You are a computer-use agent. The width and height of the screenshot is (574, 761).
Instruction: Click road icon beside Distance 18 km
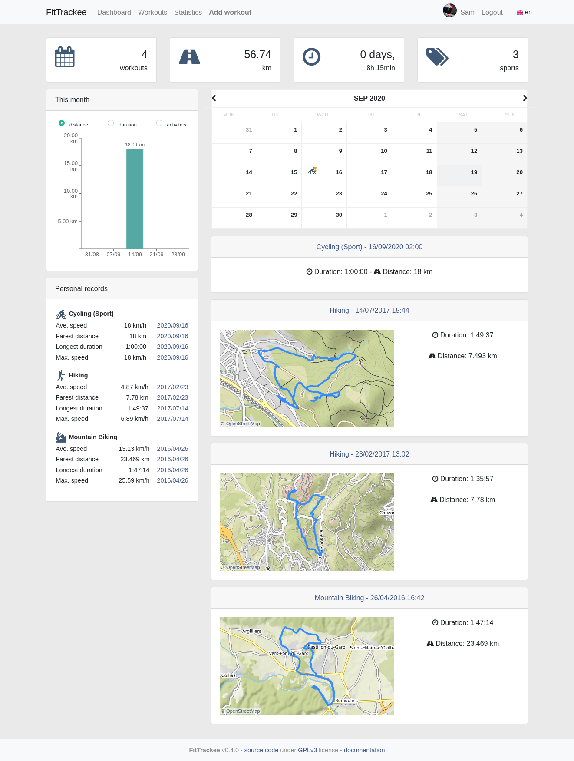coord(377,272)
